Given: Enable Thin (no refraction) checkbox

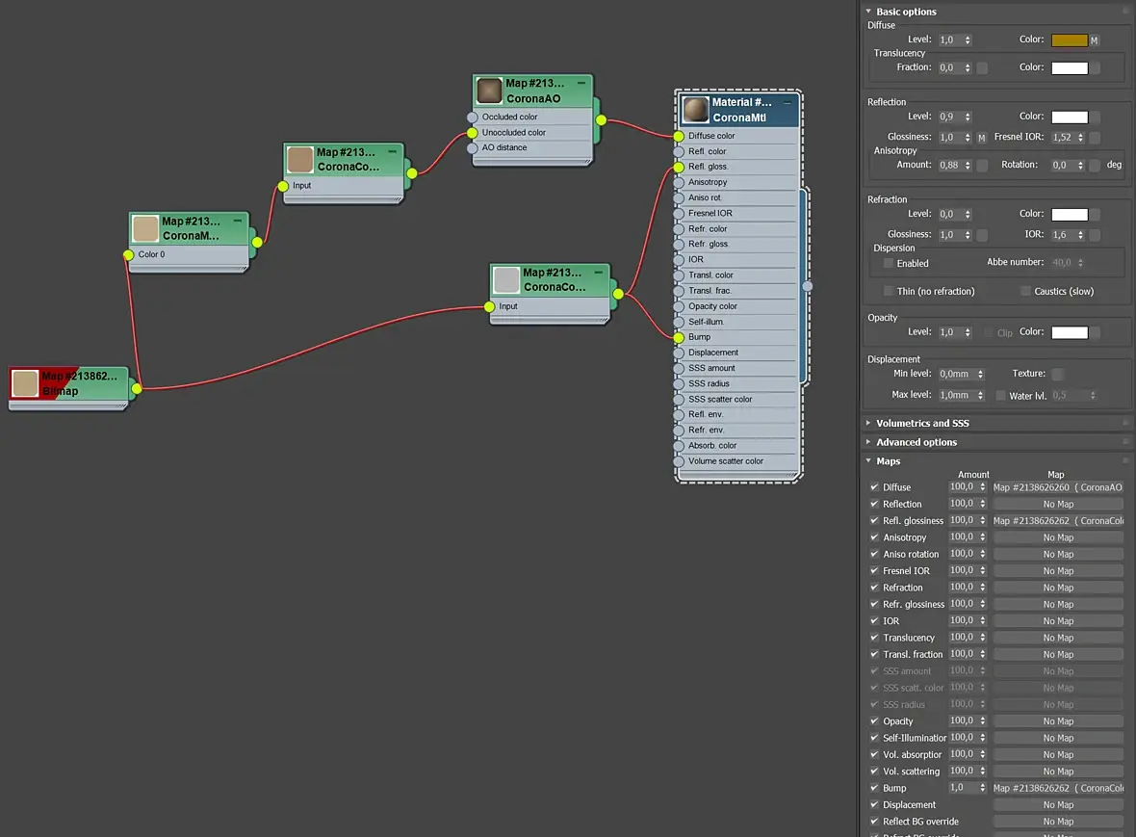Looking at the screenshot, I should 889,291.
